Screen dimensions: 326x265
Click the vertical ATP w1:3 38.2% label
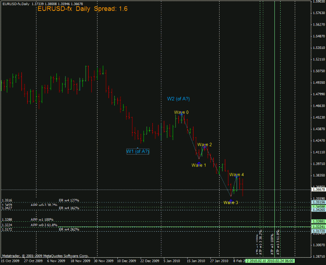[x=260, y=242]
